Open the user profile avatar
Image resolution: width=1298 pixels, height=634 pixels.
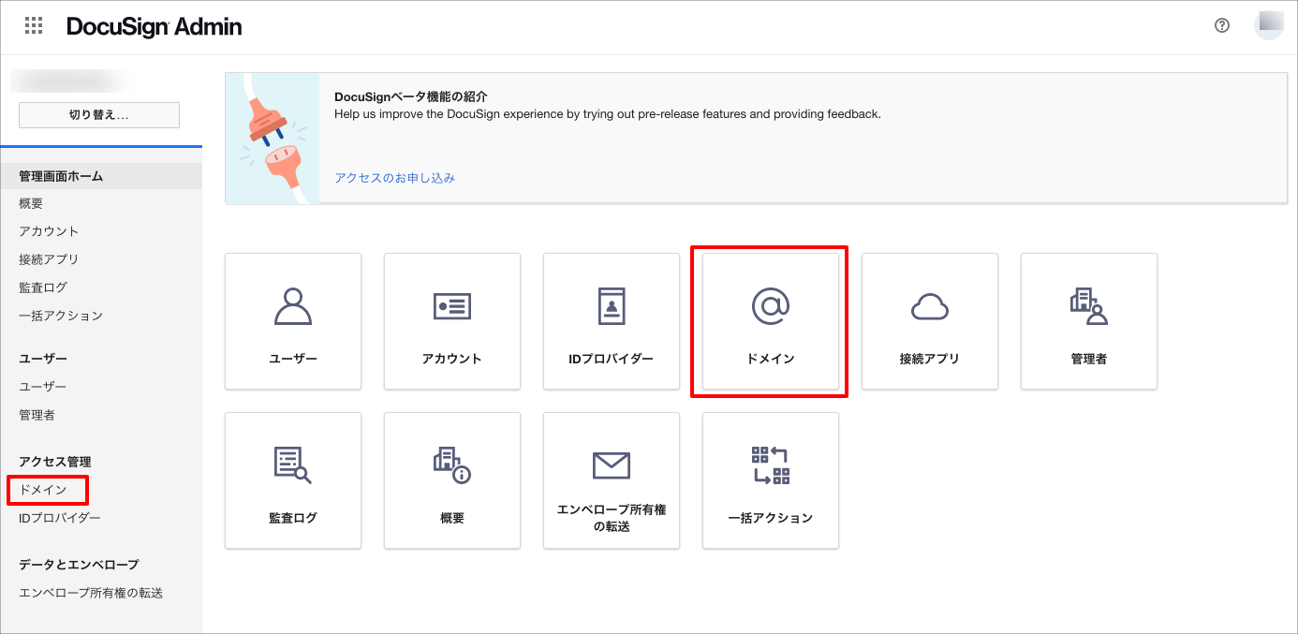point(1269,25)
